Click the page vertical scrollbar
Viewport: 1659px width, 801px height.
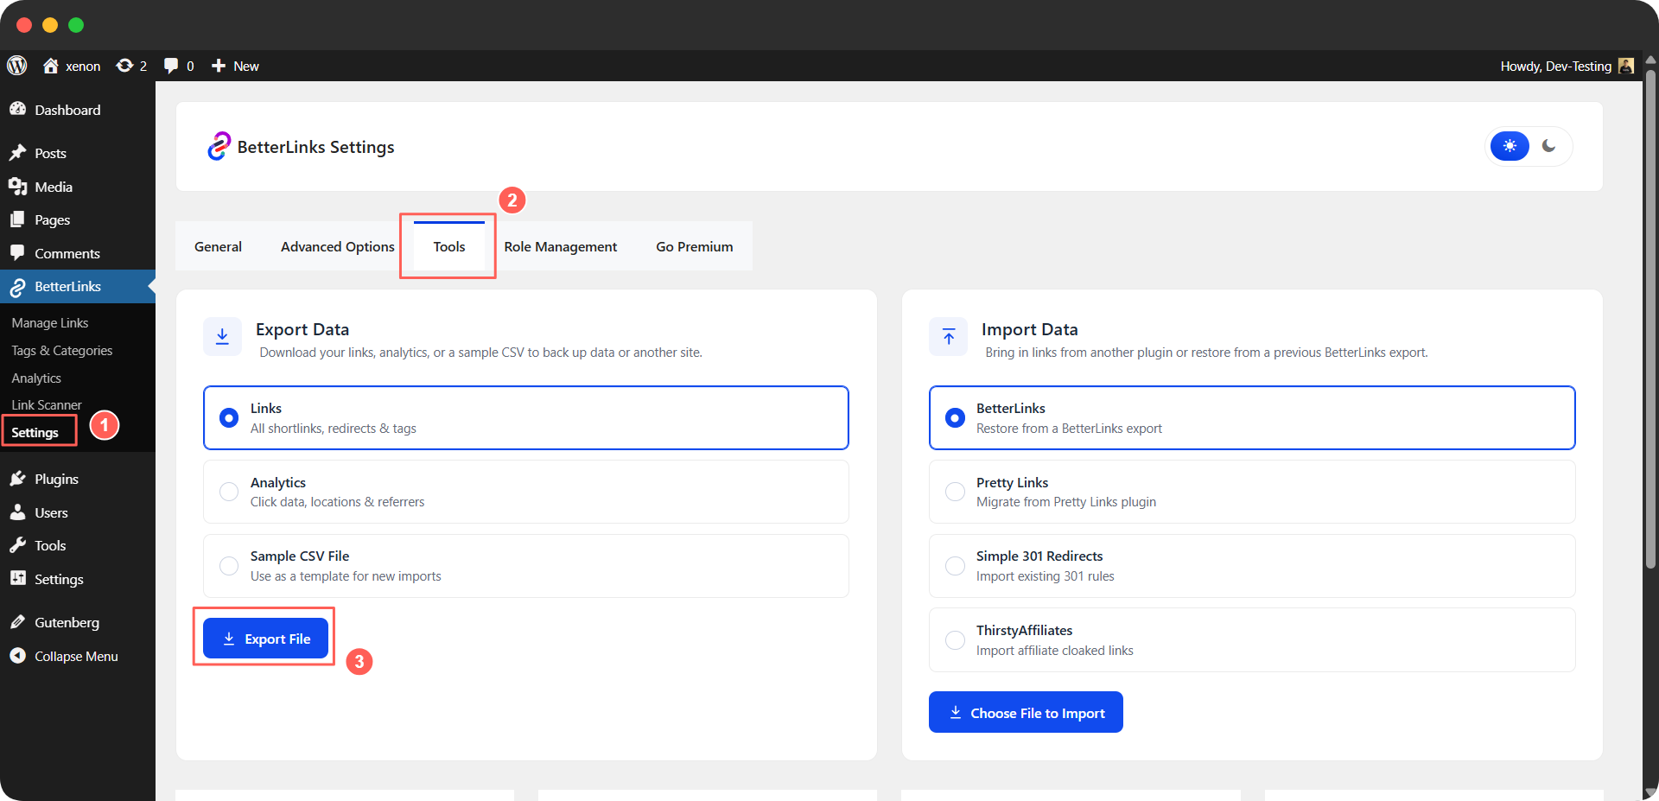(x=1650, y=320)
